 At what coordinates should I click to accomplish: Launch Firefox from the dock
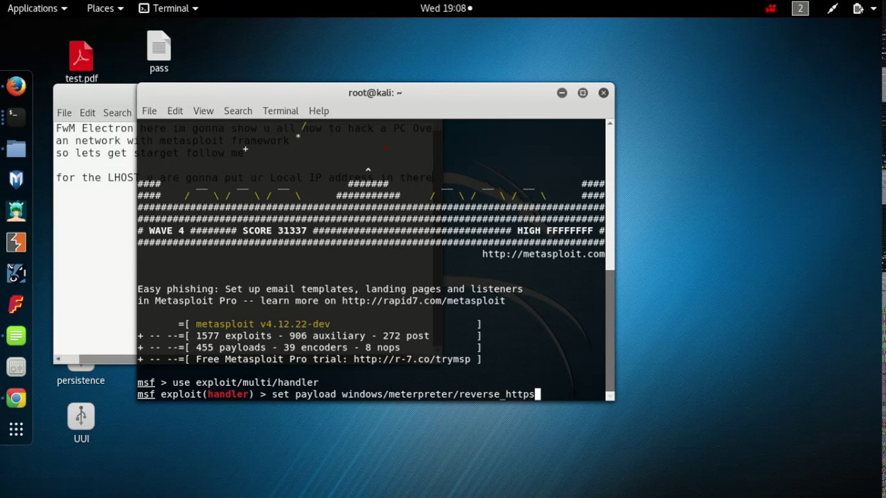coord(16,86)
